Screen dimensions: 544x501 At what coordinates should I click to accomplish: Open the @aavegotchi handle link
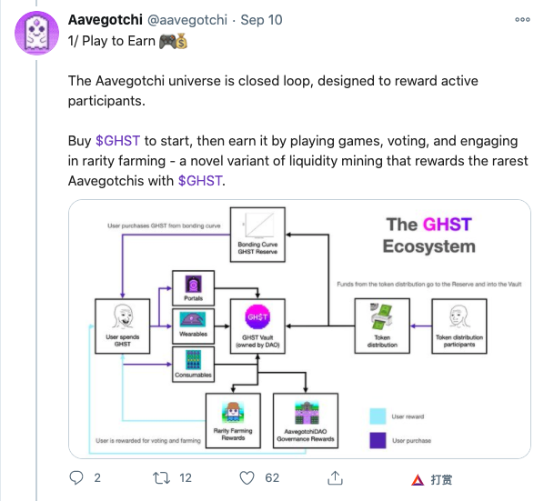(187, 20)
